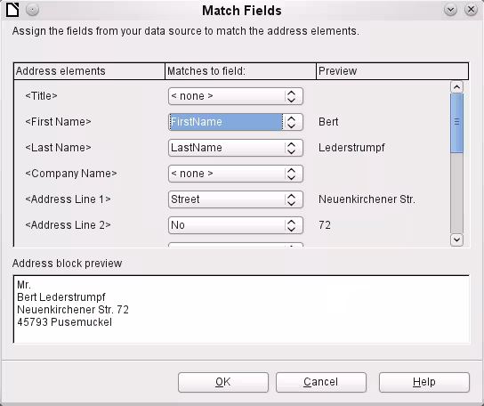Click the <Title> address element label
Screen dimensions: 484x406
coord(41,96)
